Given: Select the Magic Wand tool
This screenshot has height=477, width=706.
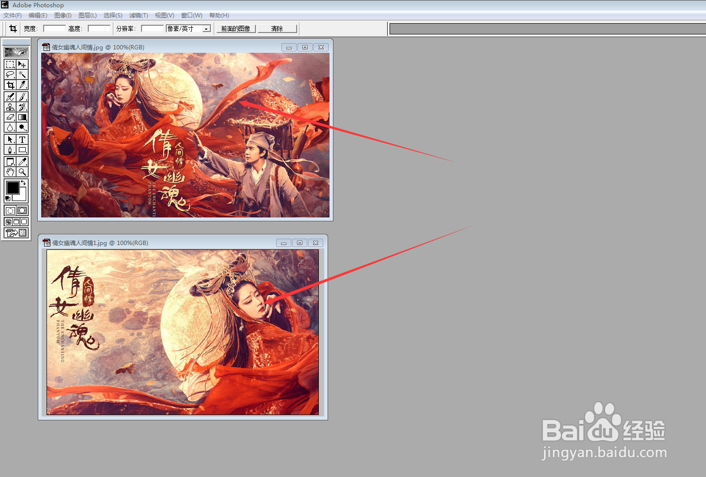Looking at the screenshot, I should [22, 75].
